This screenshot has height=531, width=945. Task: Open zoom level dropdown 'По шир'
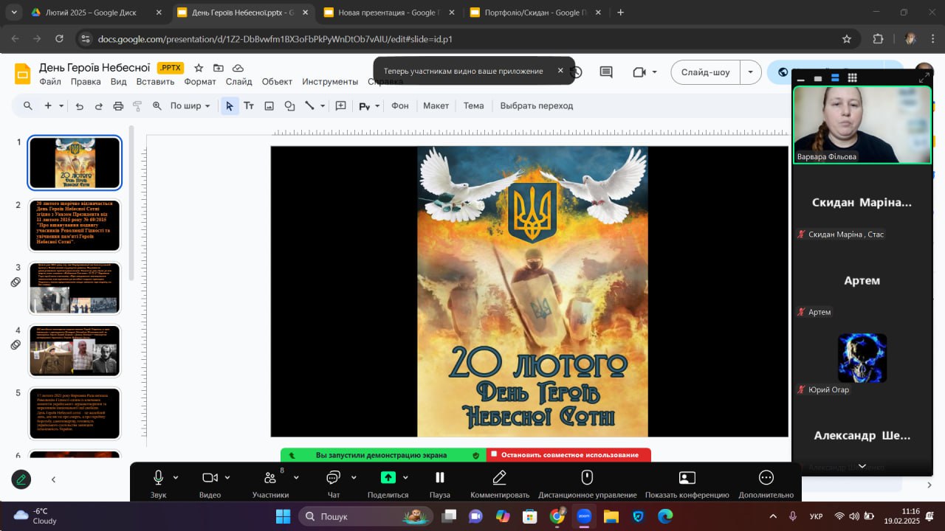pyautogui.click(x=190, y=106)
